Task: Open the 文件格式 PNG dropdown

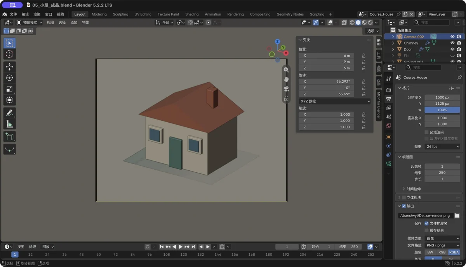Action: point(442,245)
